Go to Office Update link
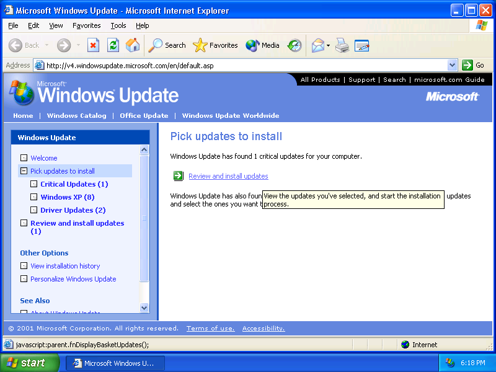Image resolution: width=496 pixels, height=372 pixels. pyautogui.click(x=144, y=115)
